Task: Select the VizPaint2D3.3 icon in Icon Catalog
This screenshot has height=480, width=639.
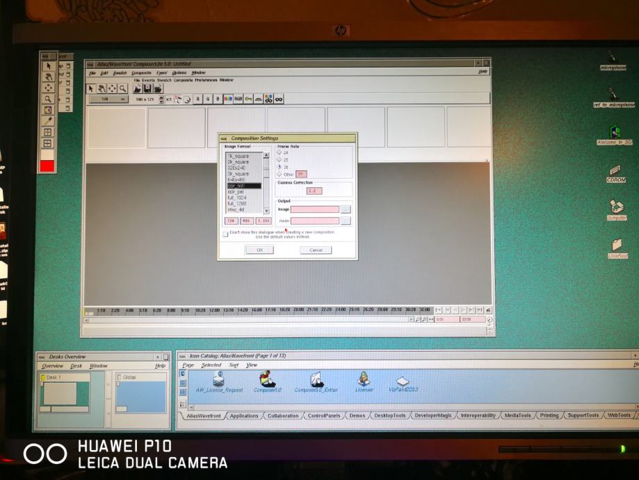Action: click(x=403, y=384)
